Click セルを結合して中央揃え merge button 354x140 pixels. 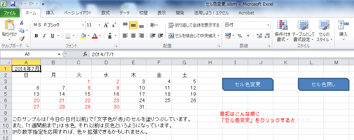pos(192,36)
